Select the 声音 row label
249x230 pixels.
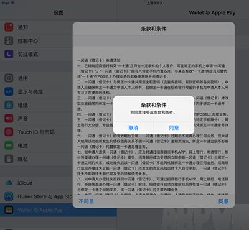(x=23, y=119)
